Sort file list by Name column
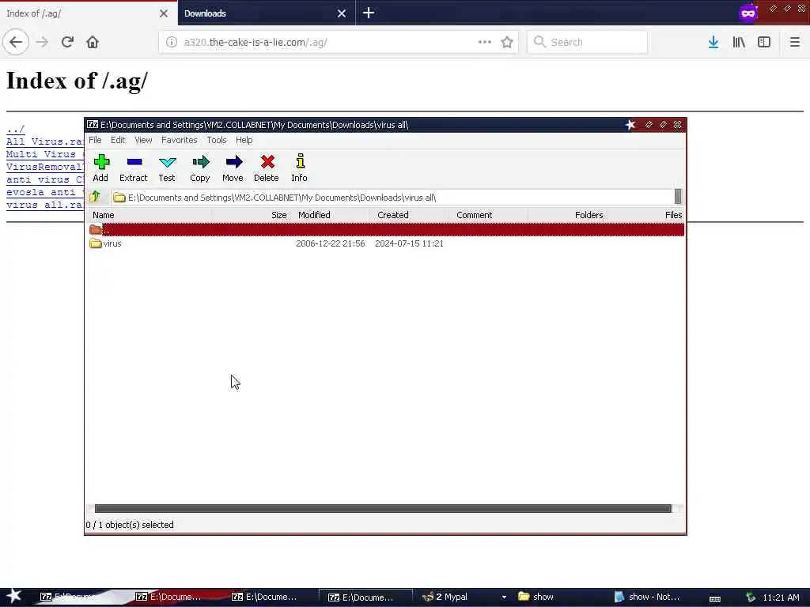This screenshot has height=607, width=810. pos(149,215)
